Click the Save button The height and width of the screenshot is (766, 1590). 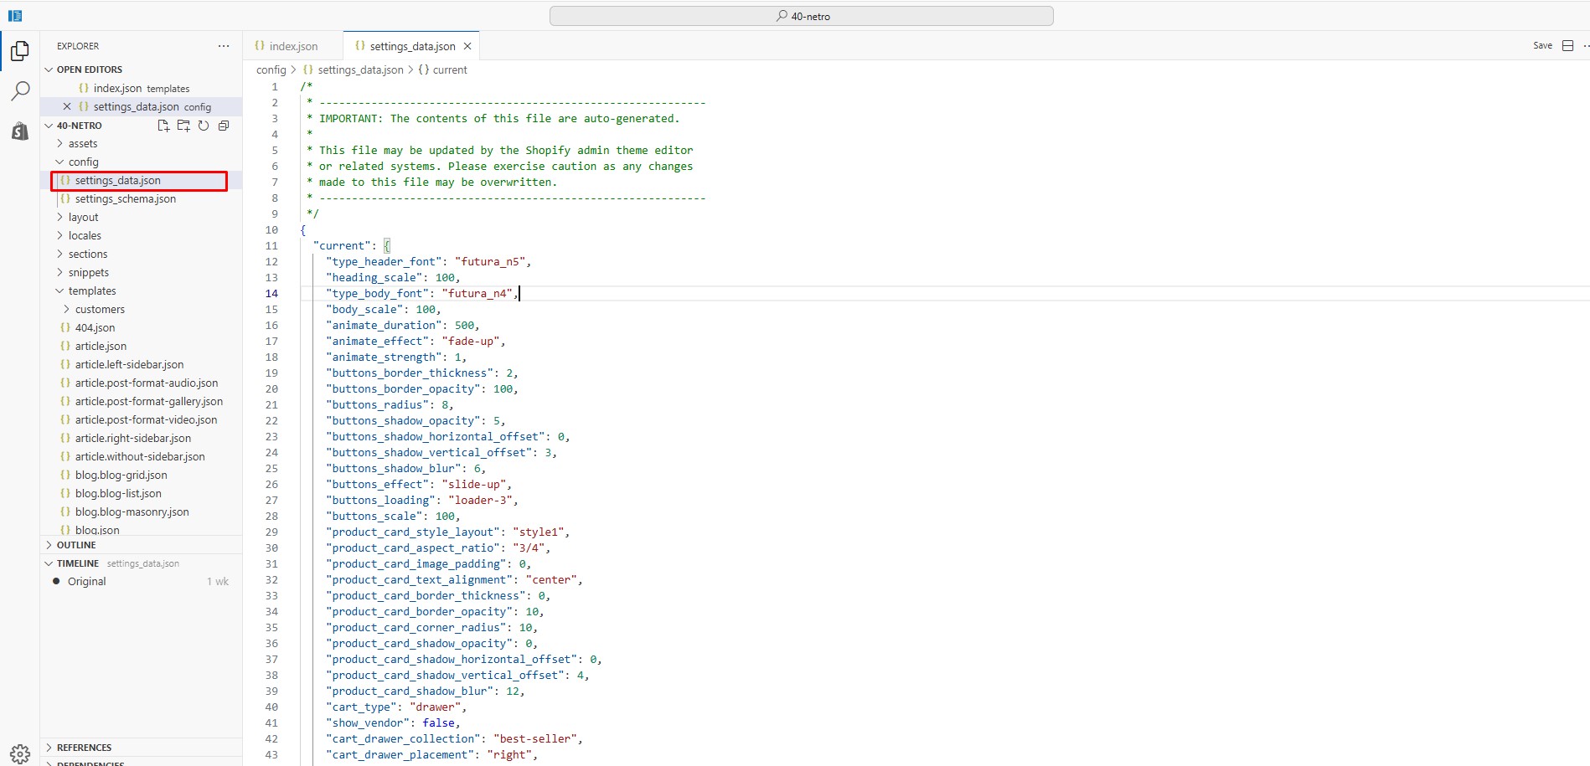pos(1542,46)
